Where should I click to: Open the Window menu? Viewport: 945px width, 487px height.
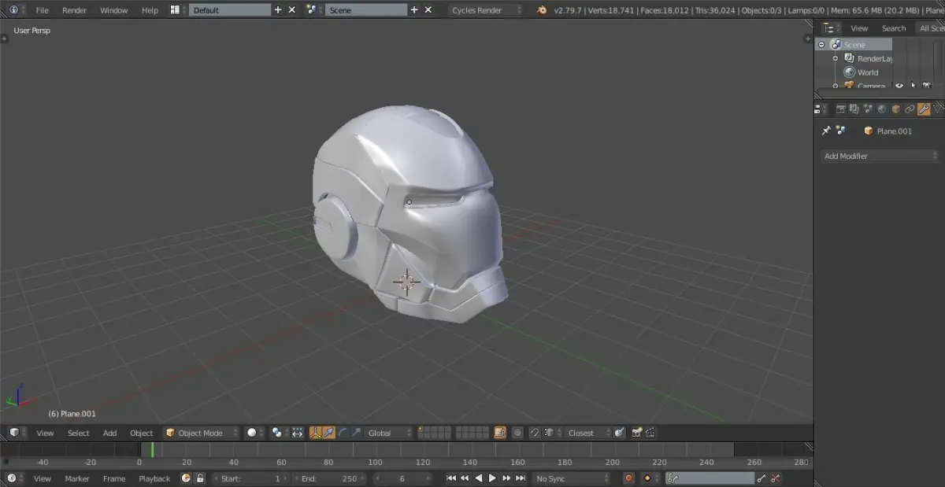pos(113,10)
